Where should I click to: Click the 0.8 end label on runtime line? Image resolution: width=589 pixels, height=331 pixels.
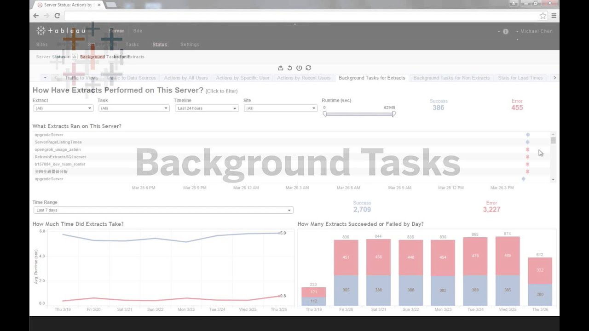283,296
